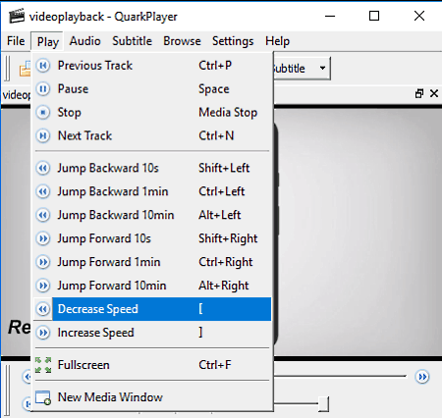Click the Stop icon in menu

[x=43, y=113]
